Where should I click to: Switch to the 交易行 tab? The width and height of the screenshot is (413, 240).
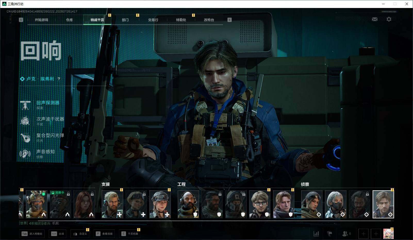(x=153, y=20)
